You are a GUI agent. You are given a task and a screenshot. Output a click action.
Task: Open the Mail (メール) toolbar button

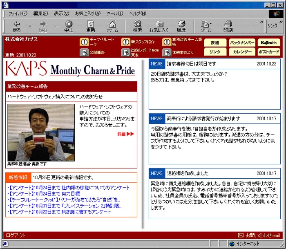pyautogui.click(x=206, y=27)
